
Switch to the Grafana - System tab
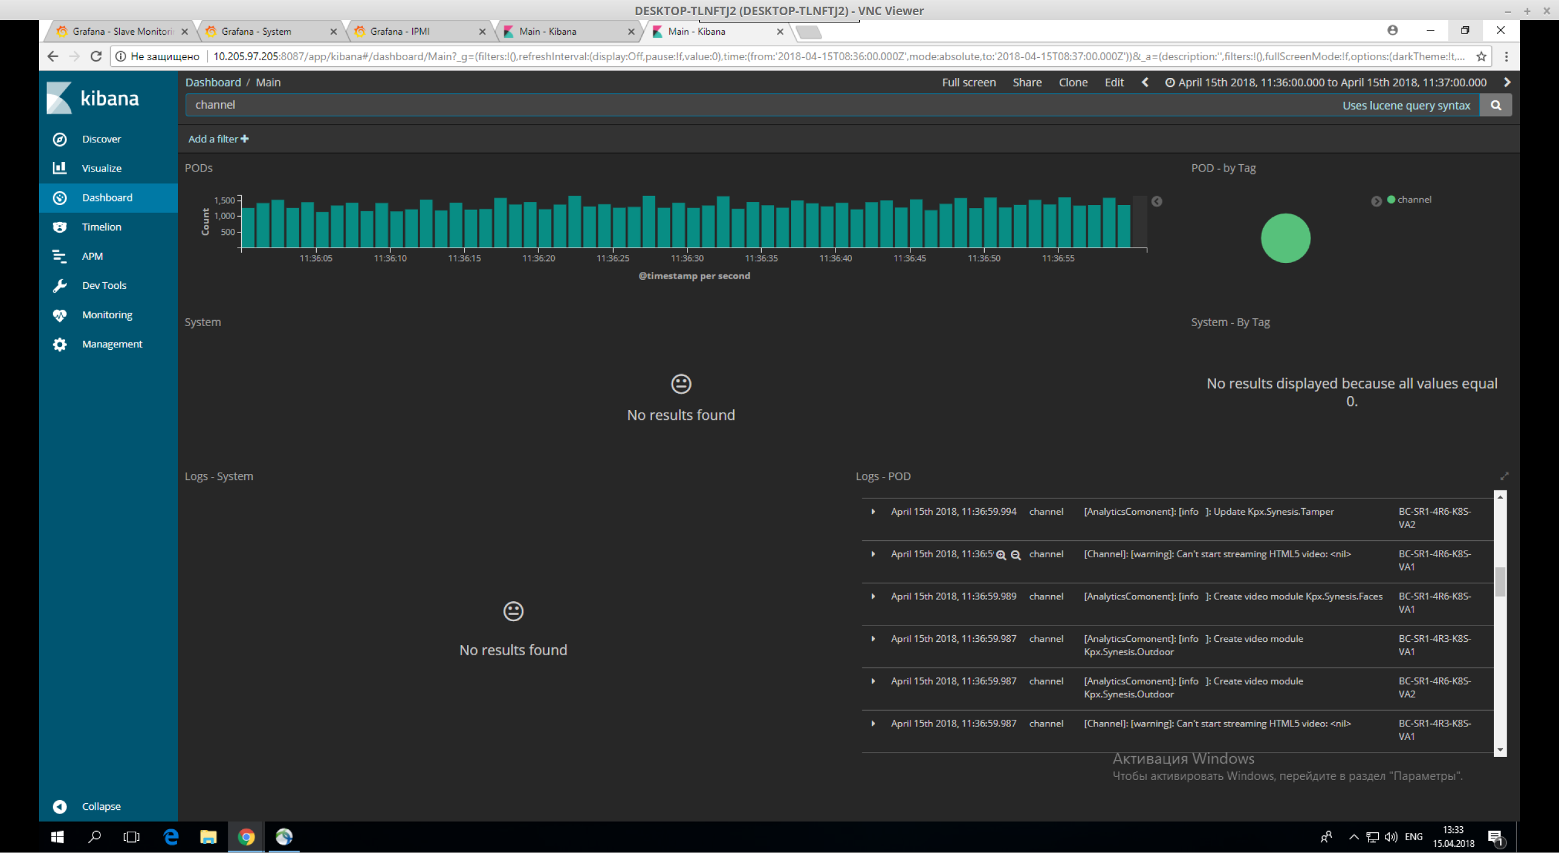click(x=270, y=32)
